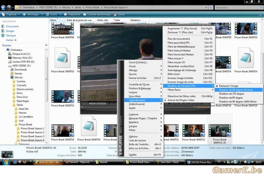Expand the Contrôle de l'Ecran submenu
The image size is (264, 176).
[x=143, y=84]
